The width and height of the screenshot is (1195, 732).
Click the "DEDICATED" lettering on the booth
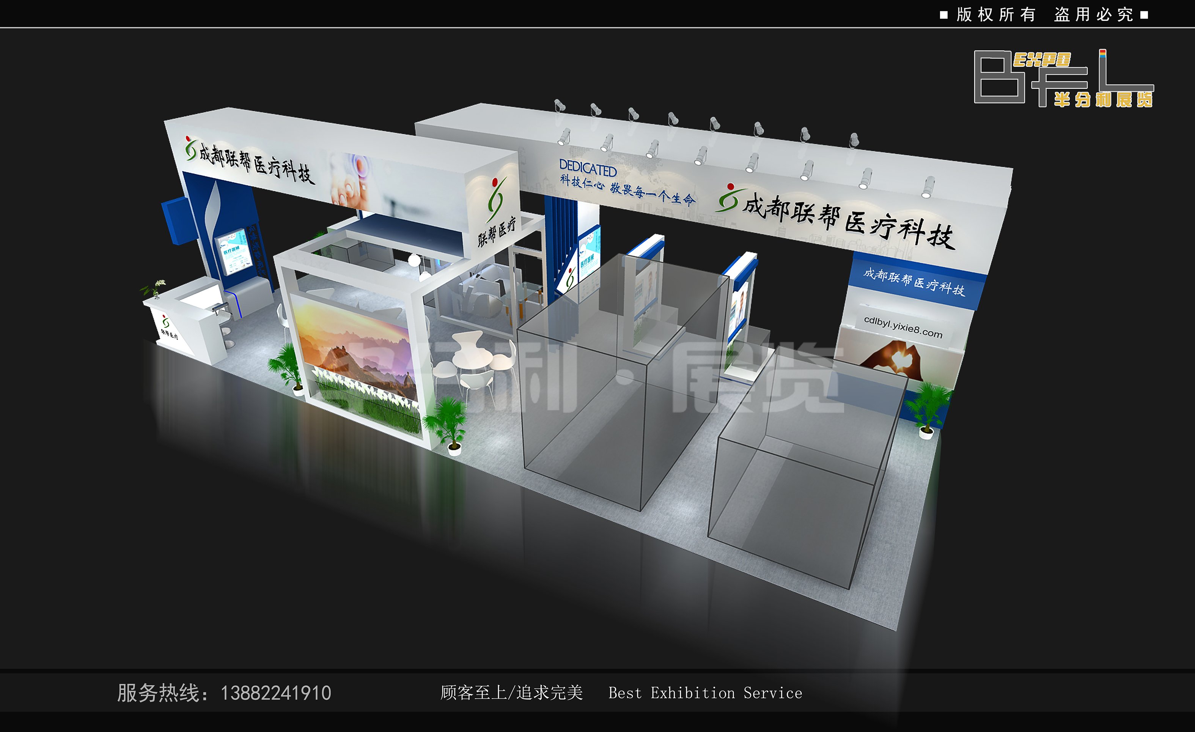coord(588,168)
